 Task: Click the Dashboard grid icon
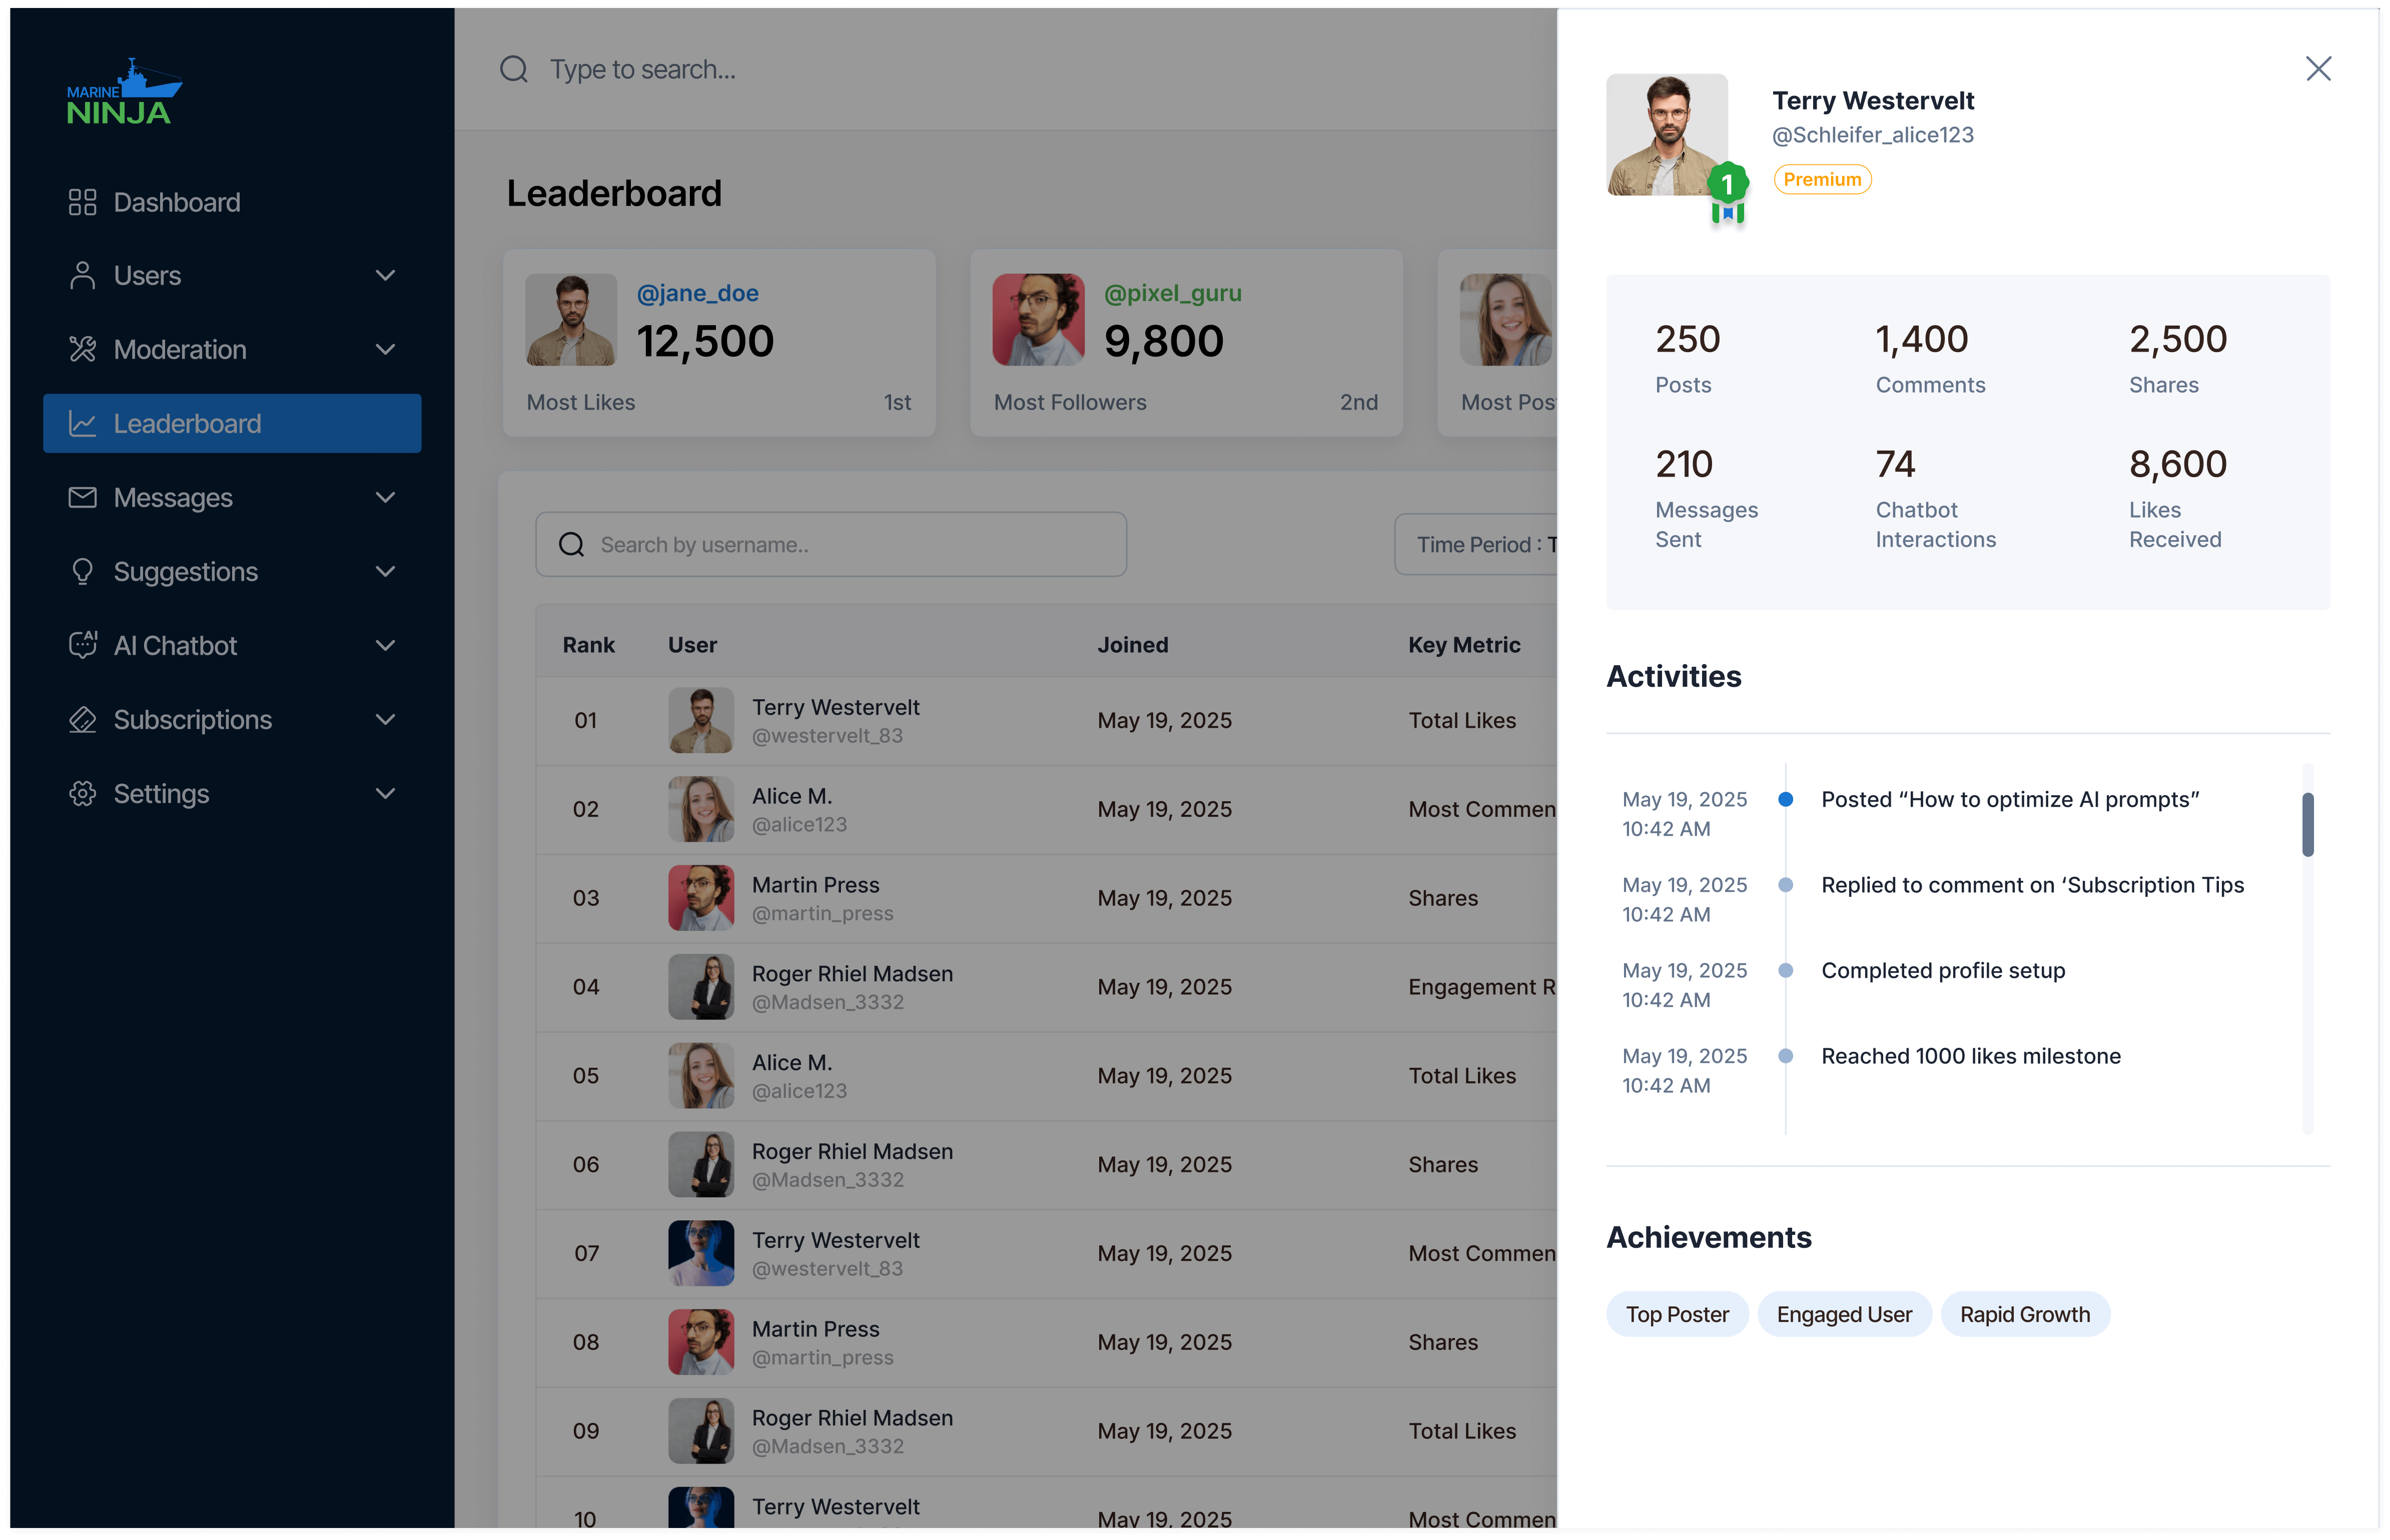click(82, 202)
